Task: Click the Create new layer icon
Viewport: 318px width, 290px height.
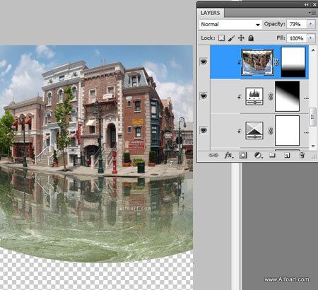Action: pyautogui.click(x=287, y=155)
